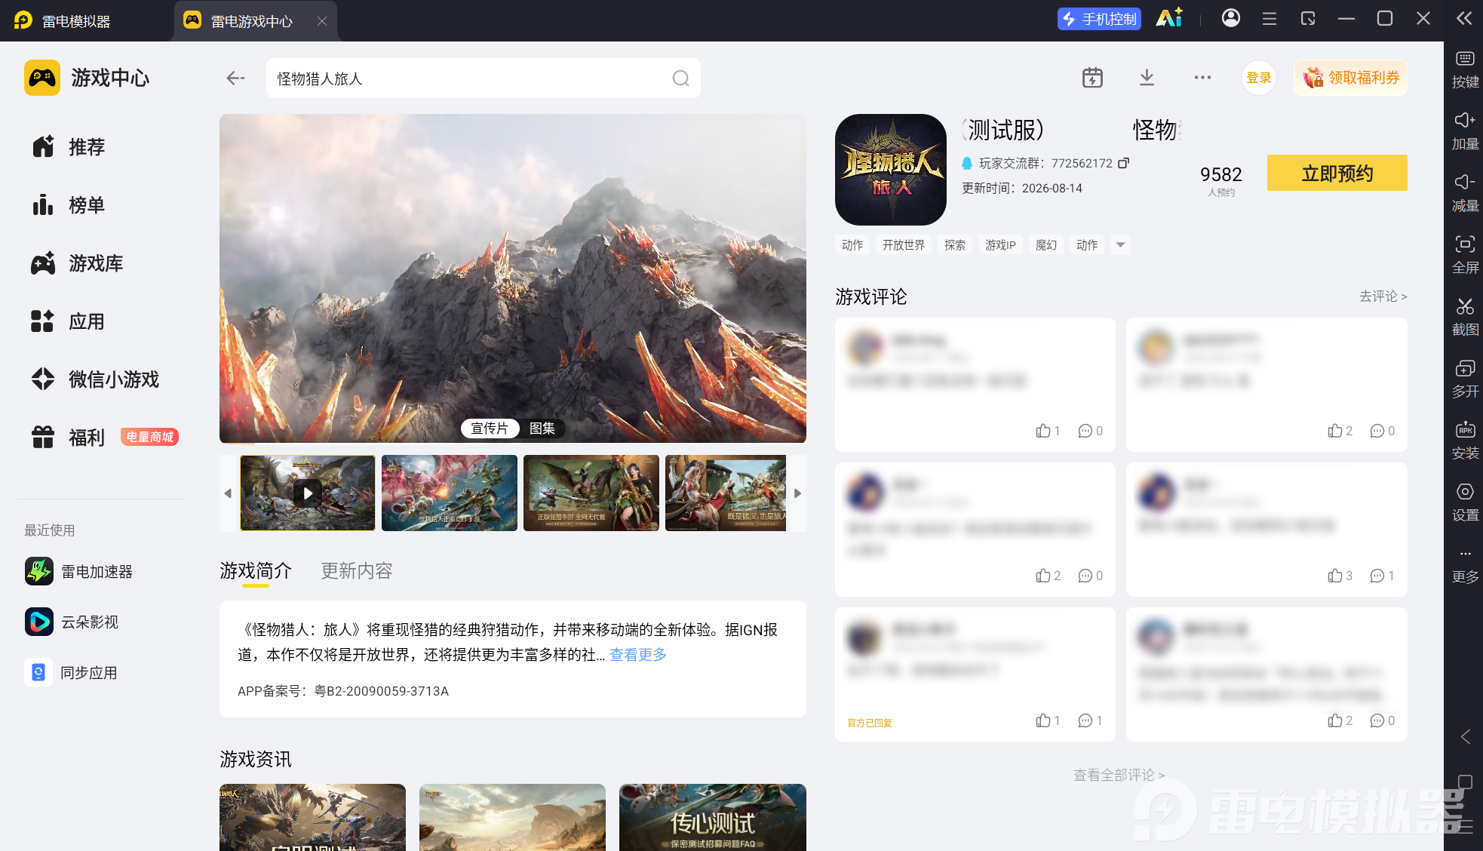Open the downloads manager icon
Viewport: 1483px width, 851px height.
[1147, 78]
